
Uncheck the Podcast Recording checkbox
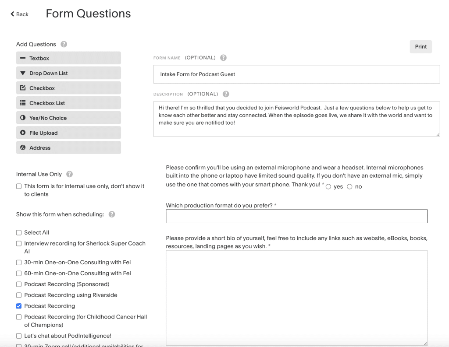[19, 306]
